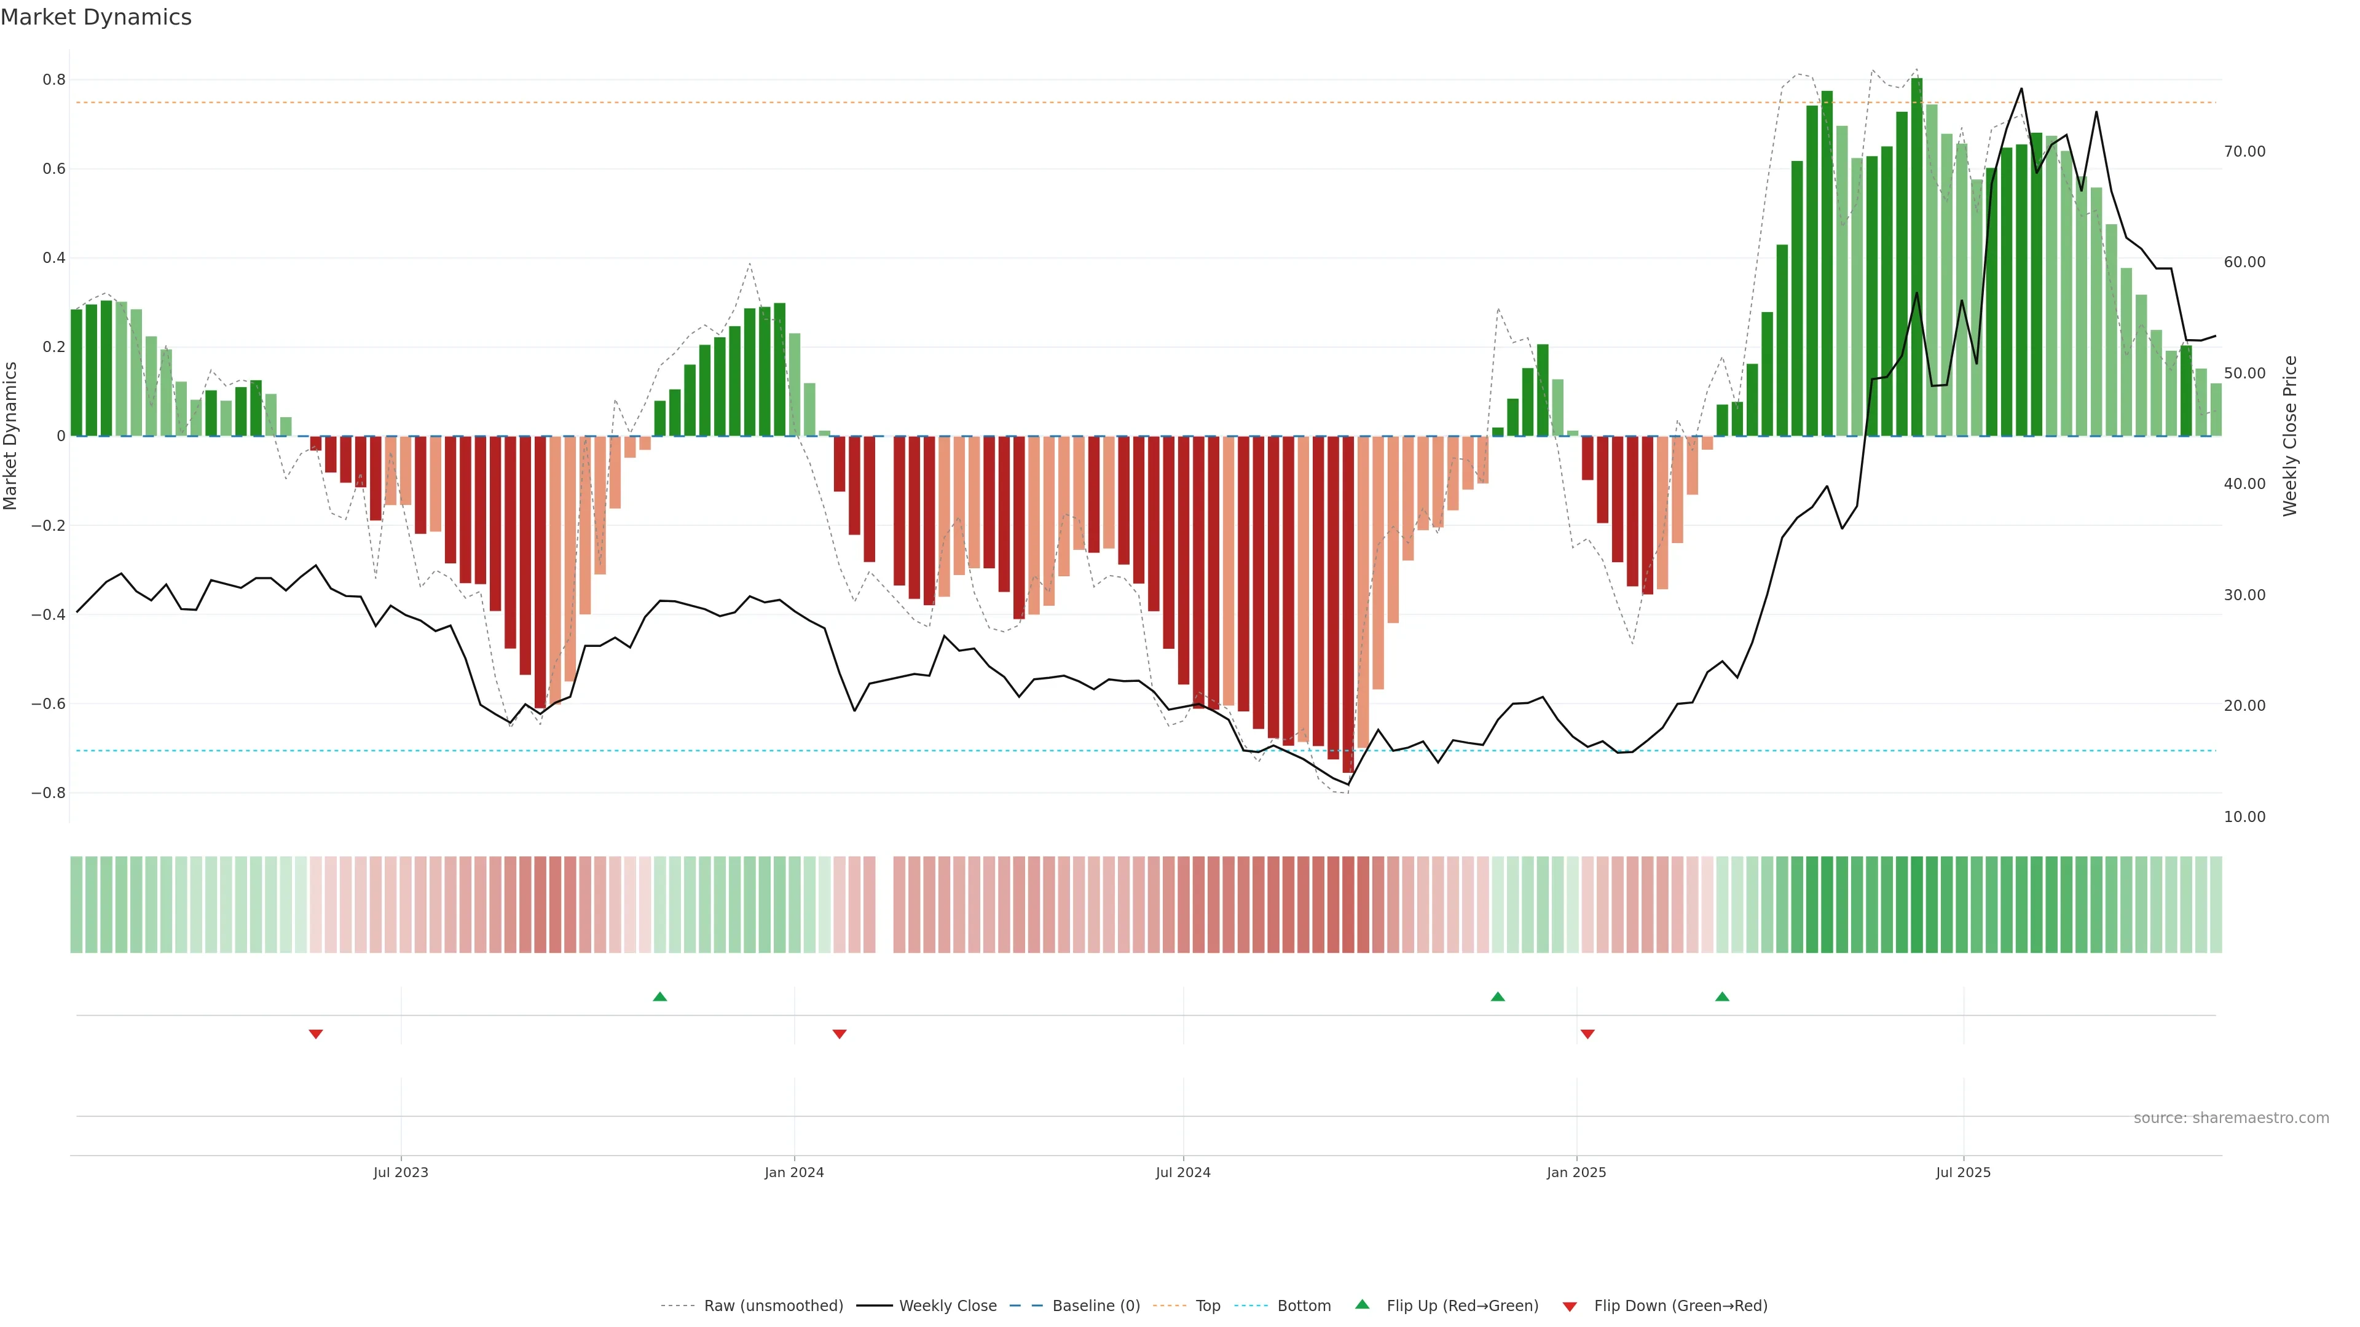Click the Jan 2025 x-axis label

pyautogui.click(x=1576, y=1172)
